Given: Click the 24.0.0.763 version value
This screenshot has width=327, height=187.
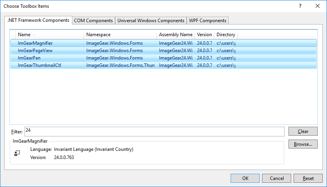Looking at the screenshot, I should 64,157.
